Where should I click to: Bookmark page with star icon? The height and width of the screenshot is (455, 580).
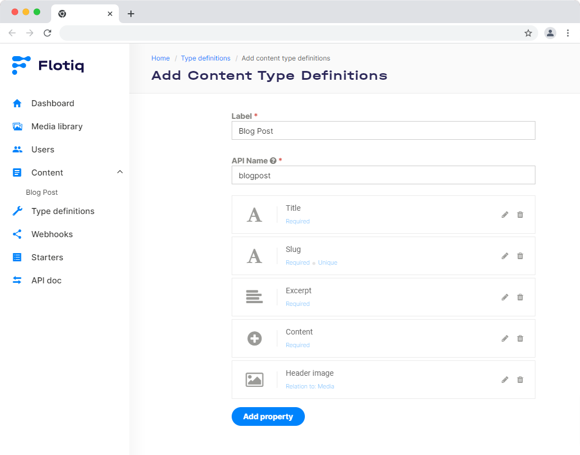pyautogui.click(x=528, y=34)
